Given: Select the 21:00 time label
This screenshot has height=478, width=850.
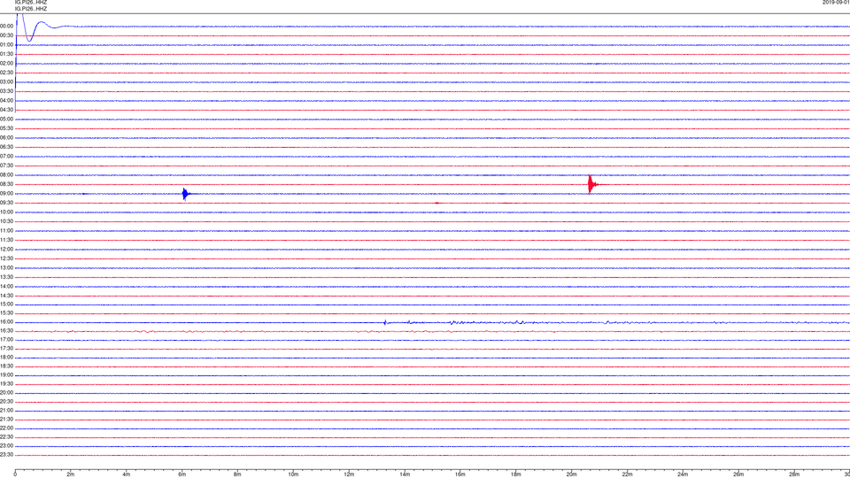Looking at the screenshot, I should click(6, 411).
